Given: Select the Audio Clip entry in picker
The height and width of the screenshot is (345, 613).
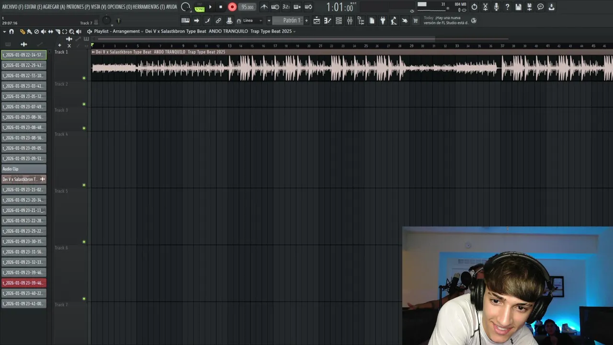Looking at the screenshot, I should click(x=23, y=169).
